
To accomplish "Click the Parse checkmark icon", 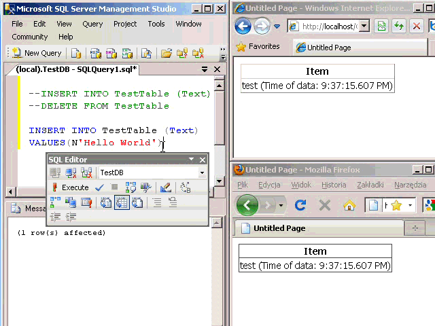I will click(x=99, y=187).
